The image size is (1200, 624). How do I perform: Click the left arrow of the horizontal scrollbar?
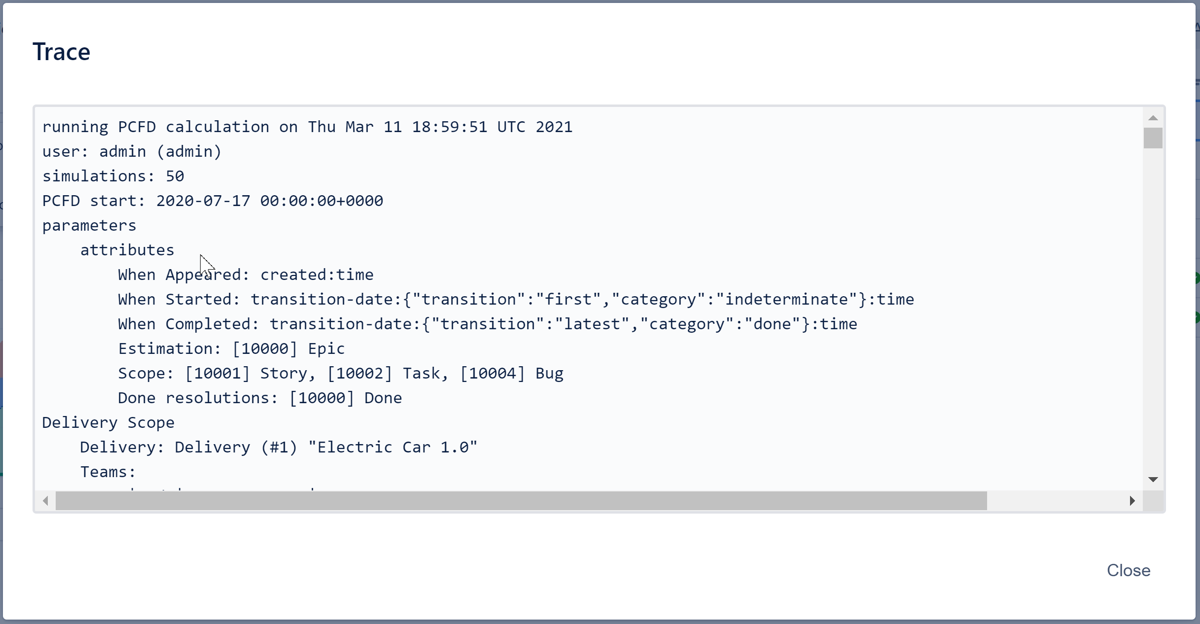point(44,501)
